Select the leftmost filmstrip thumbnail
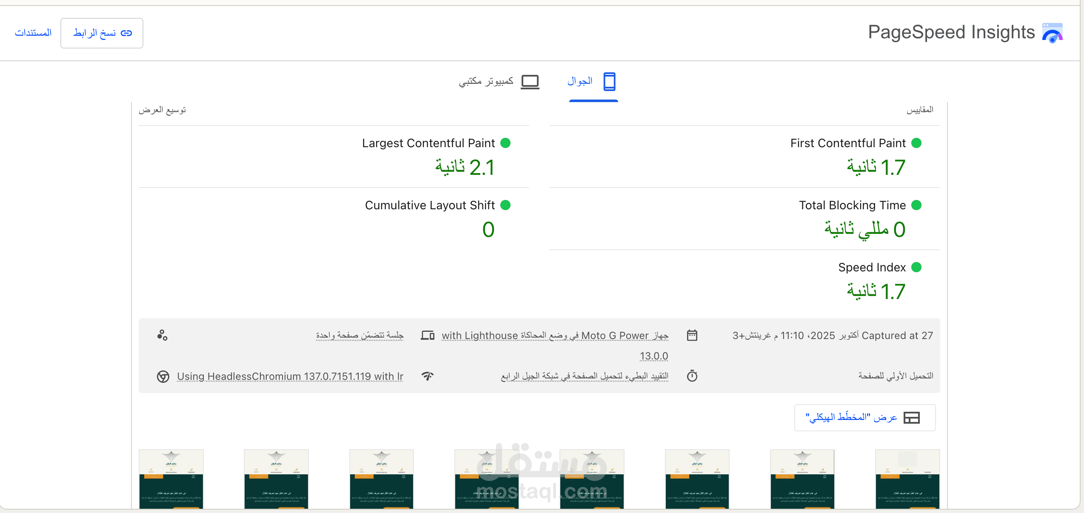Image resolution: width=1084 pixels, height=513 pixels. pyautogui.click(x=171, y=479)
